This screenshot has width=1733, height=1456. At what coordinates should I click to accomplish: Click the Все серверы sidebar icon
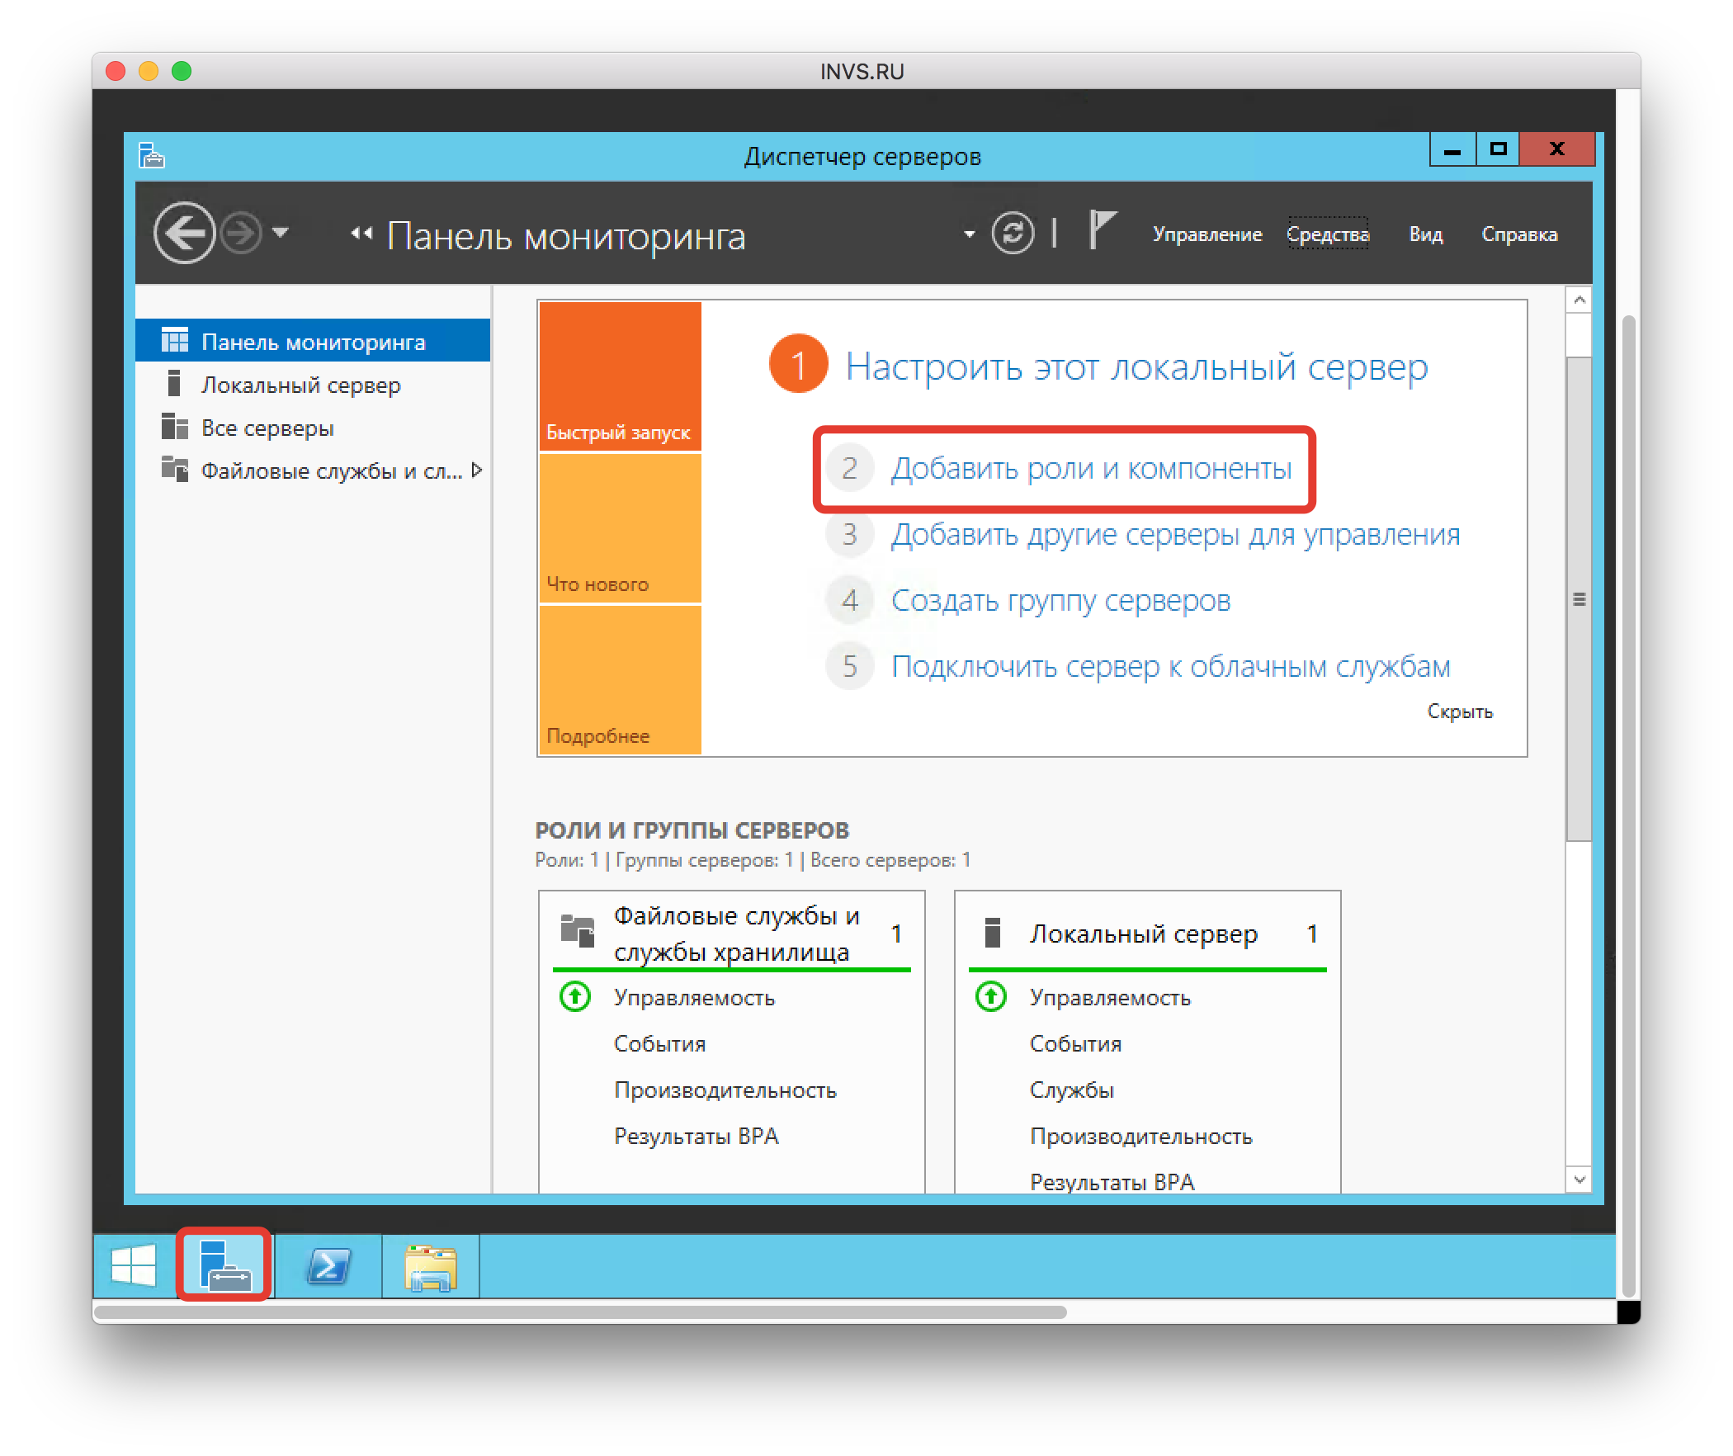click(x=174, y=426)
